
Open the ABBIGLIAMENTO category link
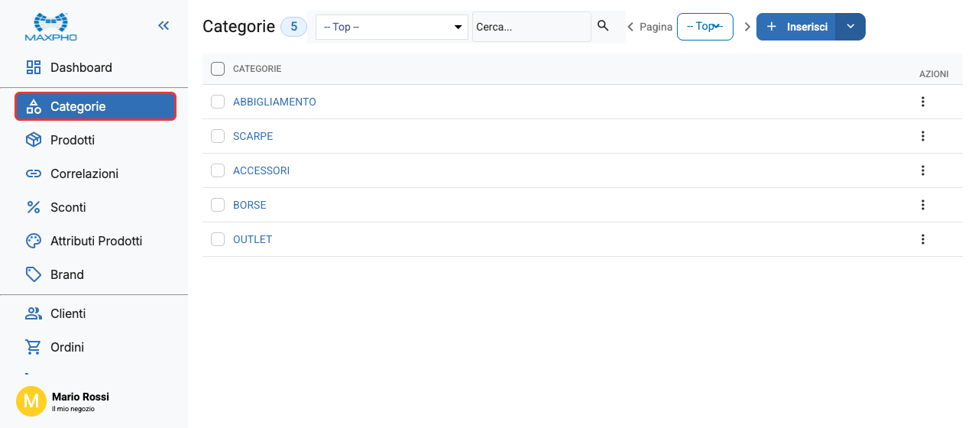point(274,102)
